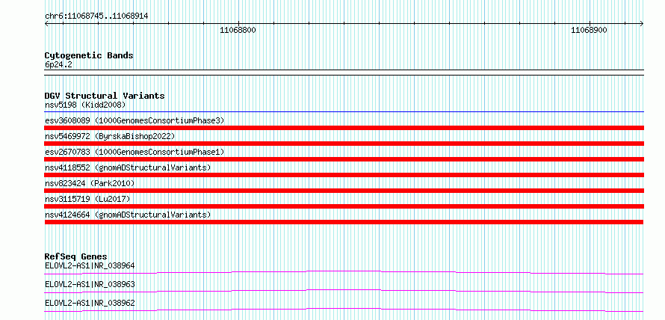Open nsv5469972 (ByrskaBishop2022) variant label

coord(110,136)
